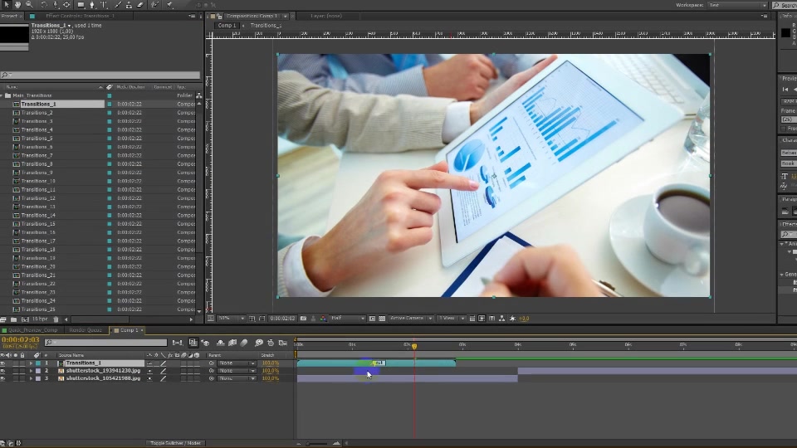The height and width of the screenshot is (448, 797).
Task: Expand the shutterstock_193941230.jpg layer properties
Action: click(31, 371)
